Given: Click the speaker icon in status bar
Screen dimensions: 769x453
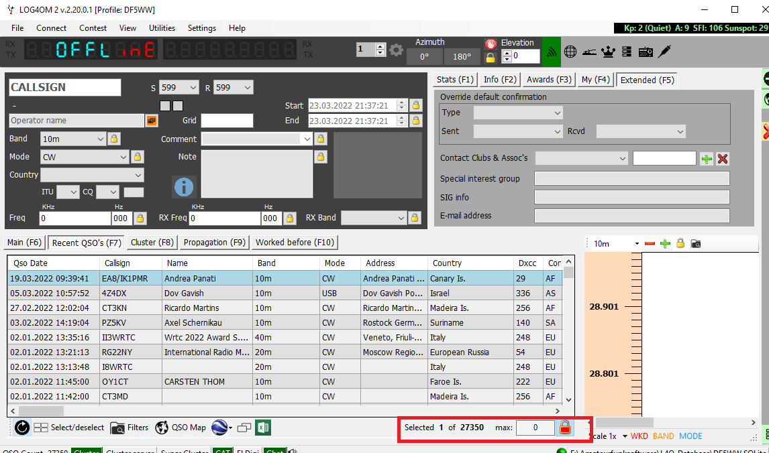Looking at the screenshot, I should (x=293, y=451).
